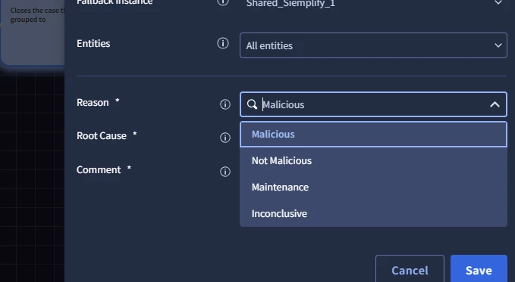515x282 pixels.
Task: Click the Closes the case description card
Action: point(32,32)
